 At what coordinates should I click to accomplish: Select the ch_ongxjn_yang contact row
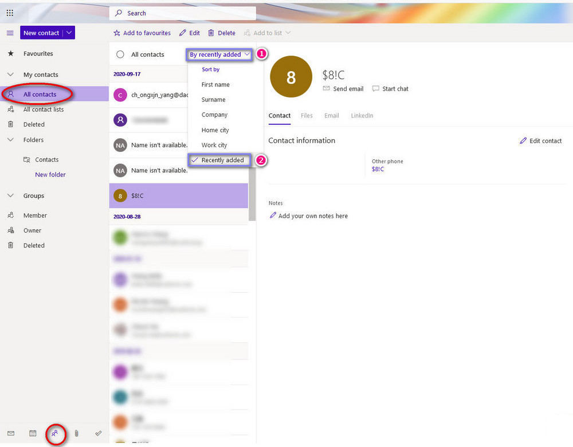149,95
